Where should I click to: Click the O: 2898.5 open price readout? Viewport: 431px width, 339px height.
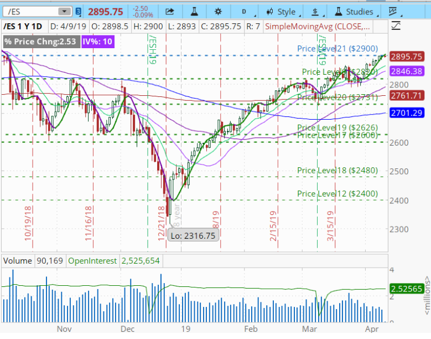(110, 27)
